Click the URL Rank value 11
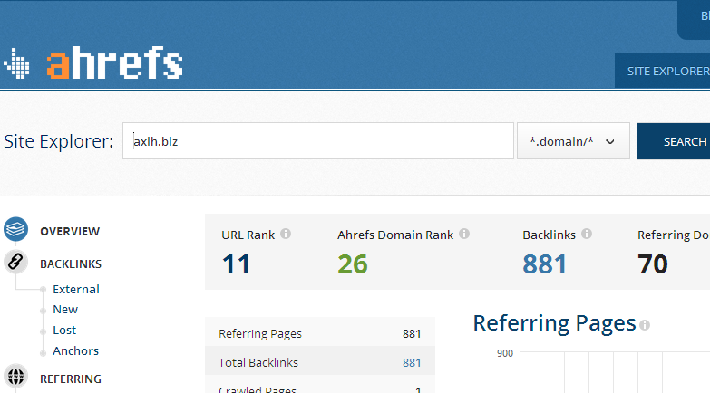Viewport: 710px width, 393px height. (x=236, y=264)
